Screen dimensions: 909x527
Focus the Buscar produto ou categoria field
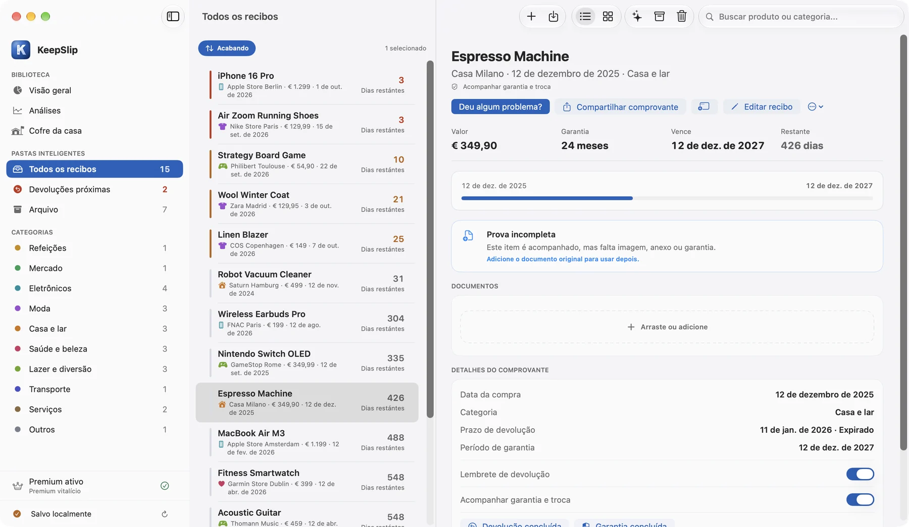click(x=801, y=17)
